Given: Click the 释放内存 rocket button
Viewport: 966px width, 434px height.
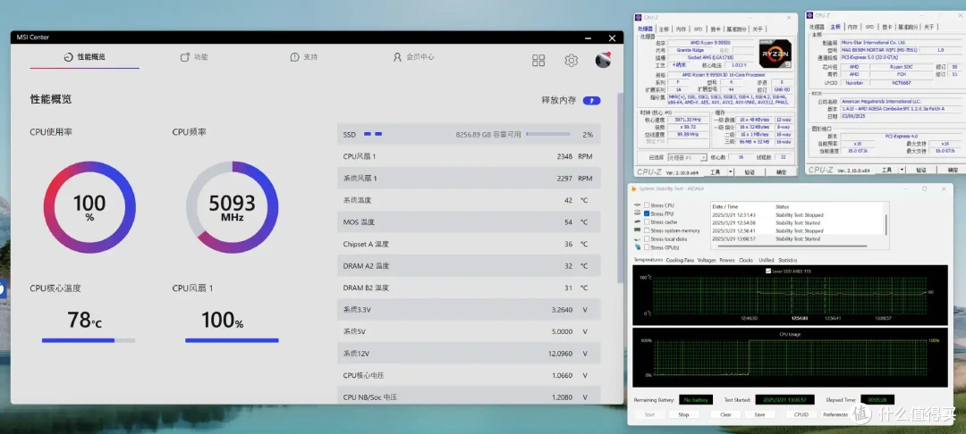Looking at the screenshot, I should [x=591, y=100].
